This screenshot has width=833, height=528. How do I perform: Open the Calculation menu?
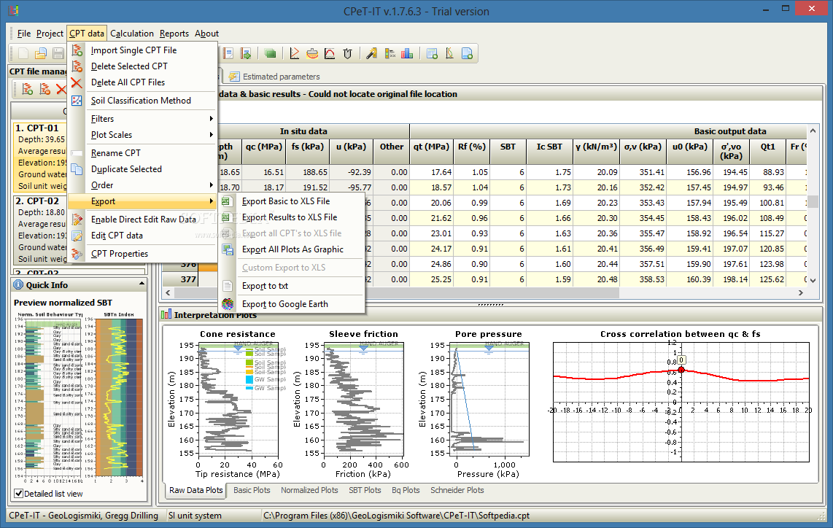tap(132, 34)
